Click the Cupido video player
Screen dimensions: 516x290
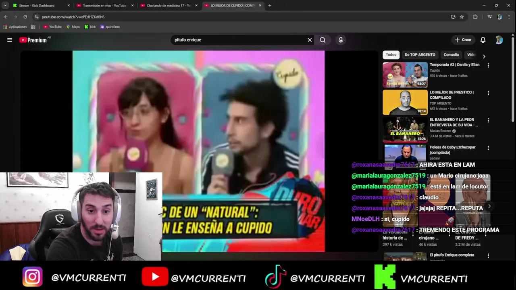point(198,151)
